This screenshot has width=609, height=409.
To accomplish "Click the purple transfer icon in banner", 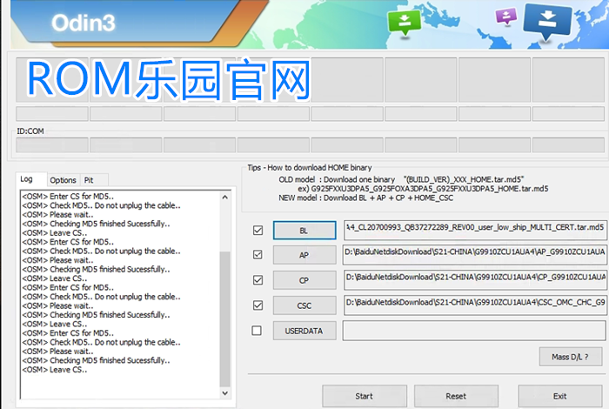I will (506, 17).
